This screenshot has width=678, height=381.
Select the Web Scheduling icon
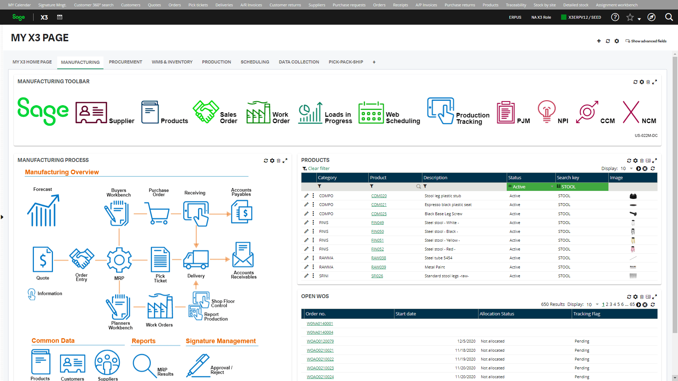[x=371, y=112]
